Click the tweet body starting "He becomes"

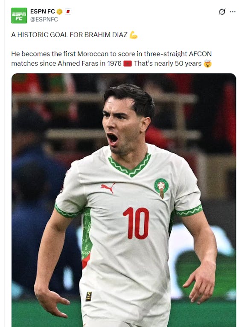111,58
